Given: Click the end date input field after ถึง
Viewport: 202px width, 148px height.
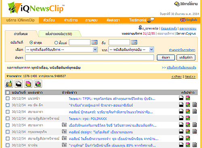Looking at the screenshot, I should (119, 42).
